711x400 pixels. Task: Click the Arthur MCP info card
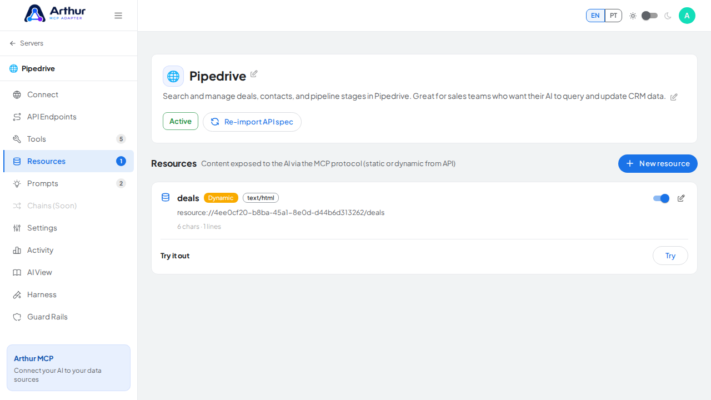(68, 368)
